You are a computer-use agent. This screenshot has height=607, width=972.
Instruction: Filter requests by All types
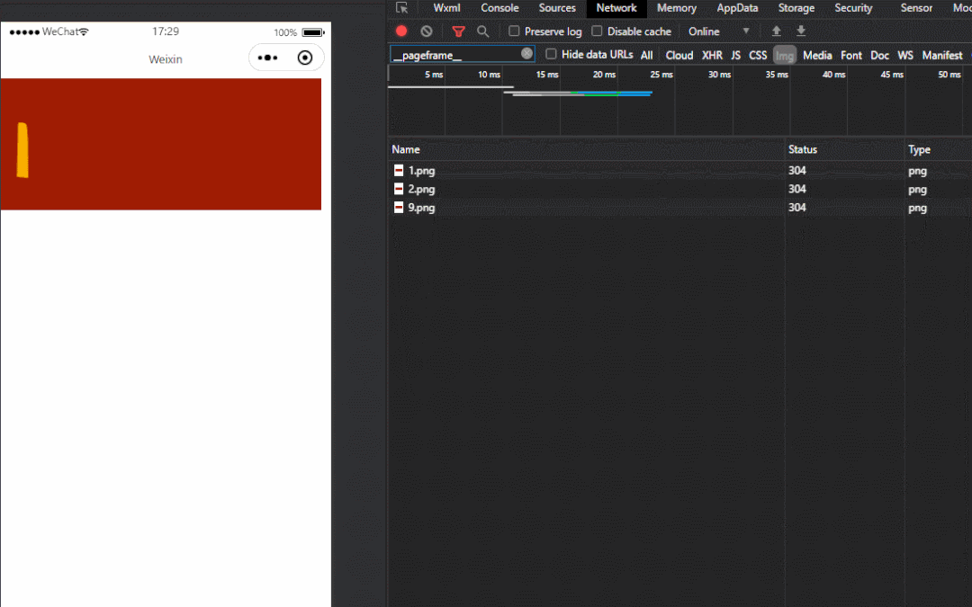[646, 55]
